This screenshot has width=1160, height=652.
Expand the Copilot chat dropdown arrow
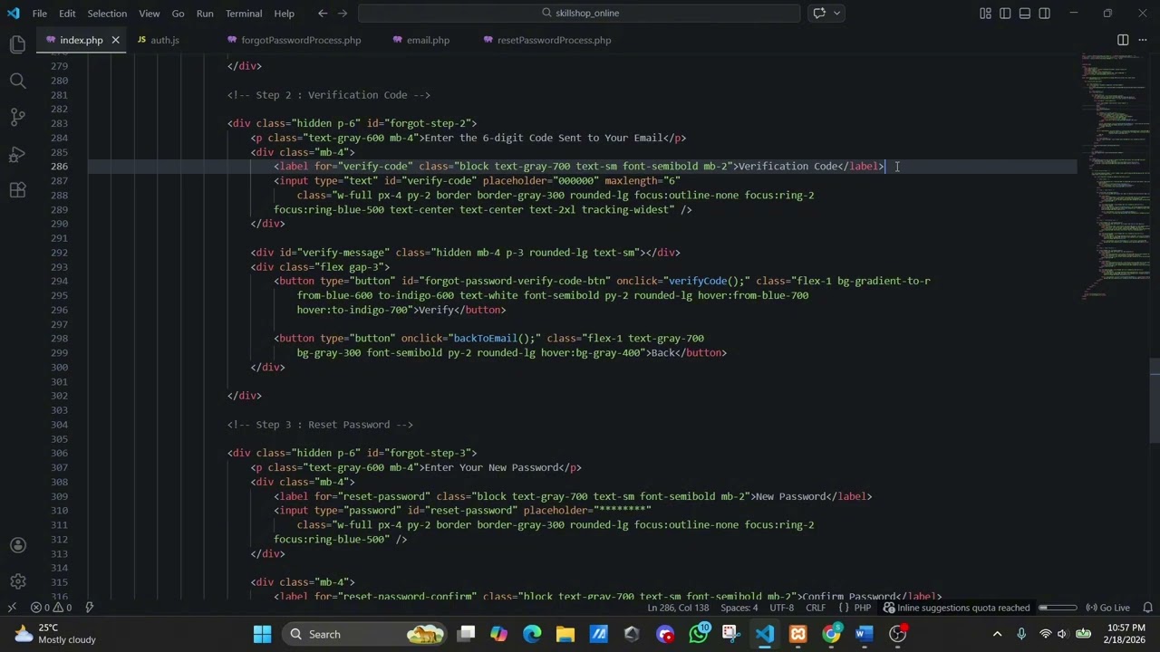tap(836, 13)
